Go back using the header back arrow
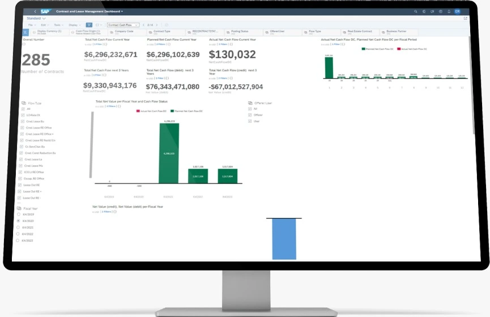This screenshot has height=317, width=490. point(35,11)
